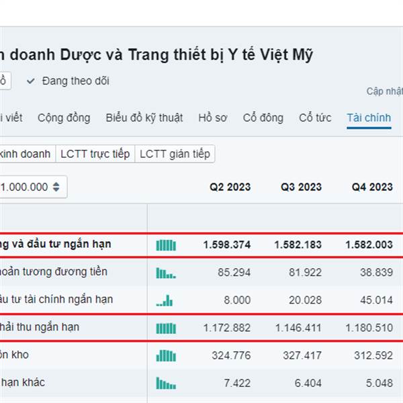Screen dimensions: 403x403
Task: Click the Dược và Trang thiết bị Y tế Việt Mỹ heading
Action: coord(186,55)
